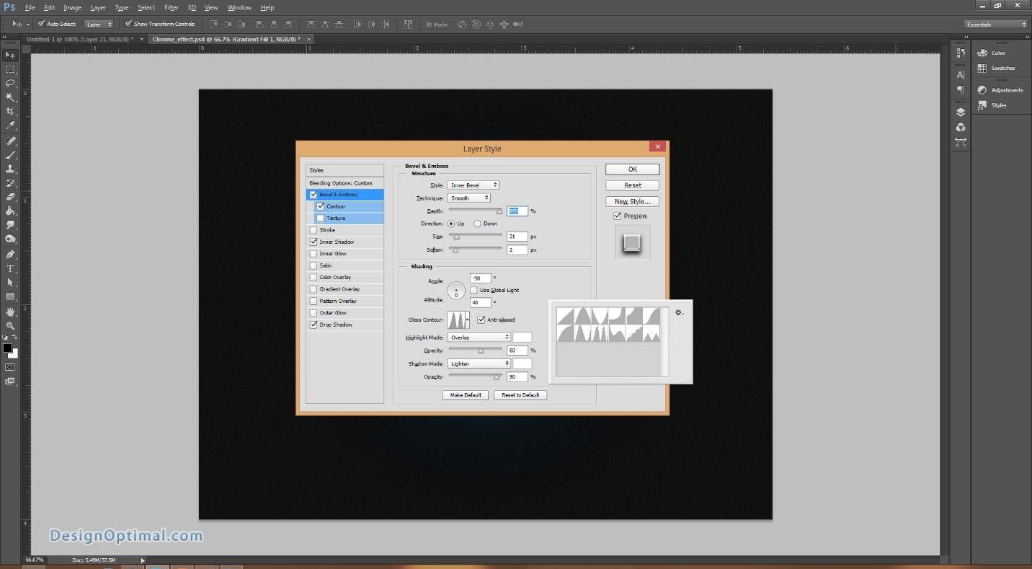Enable the Outer Glow checkbox
This screenshot has width=1032, height=569.
click(x=313, y=313)
